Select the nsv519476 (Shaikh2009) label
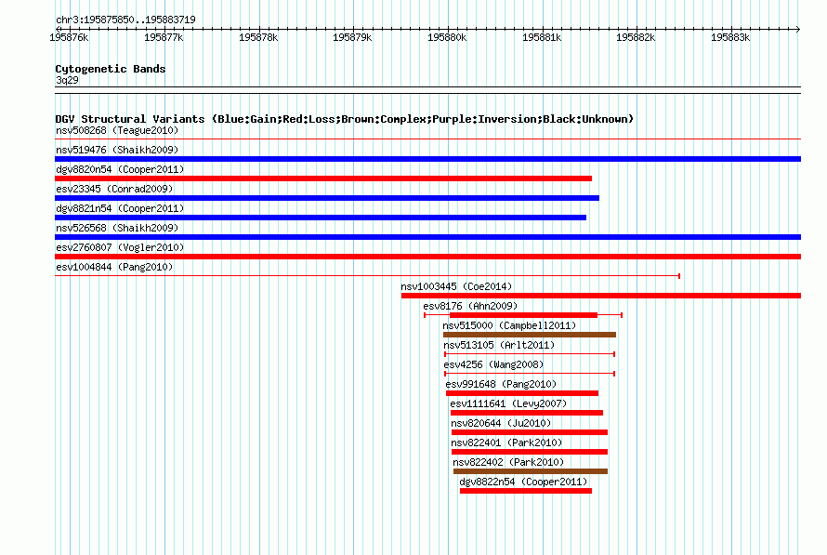This screenshot has width=827, height=555. pyautogui.click(x=117, y=150)
